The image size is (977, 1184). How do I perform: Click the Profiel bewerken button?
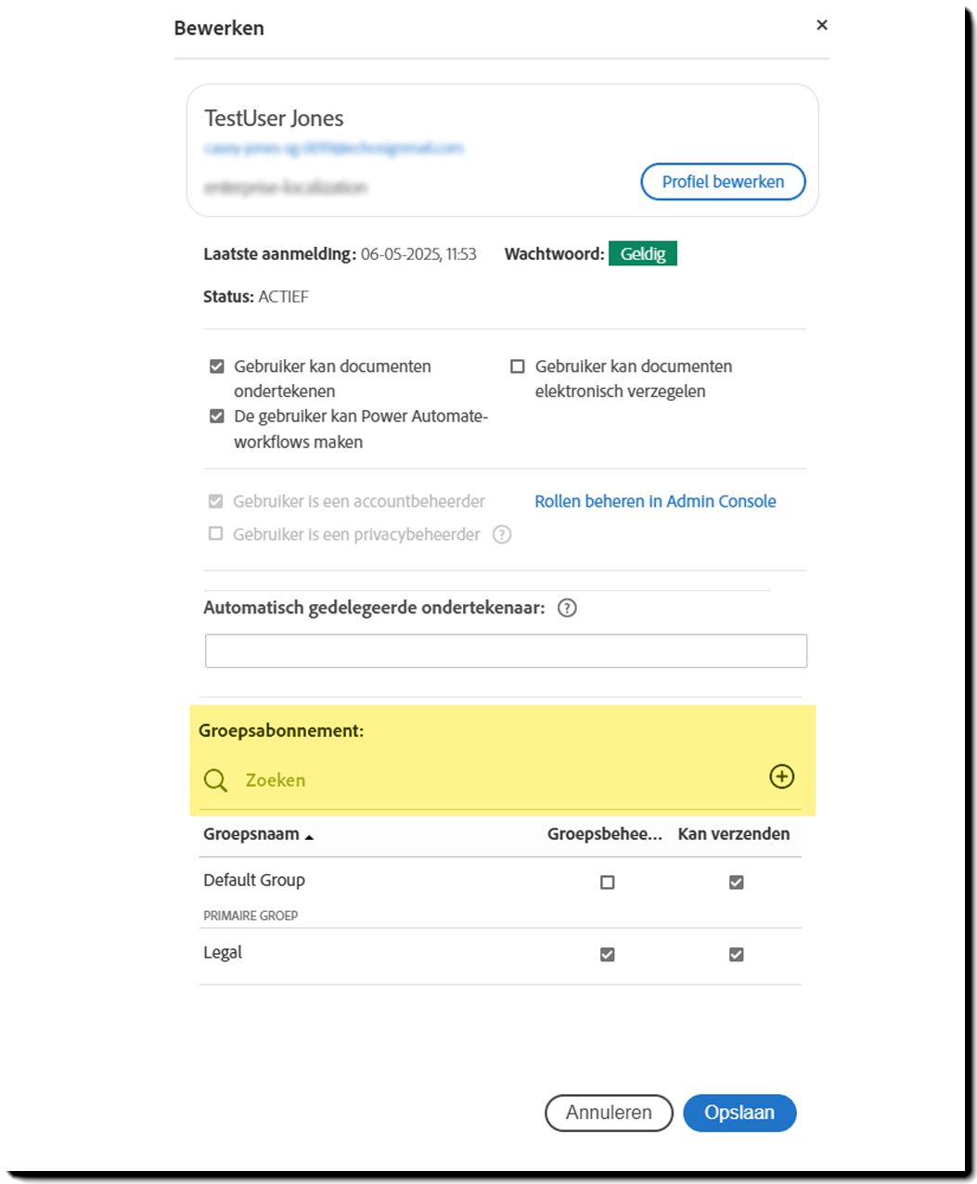pyautogui.click(x=723, y=182)
